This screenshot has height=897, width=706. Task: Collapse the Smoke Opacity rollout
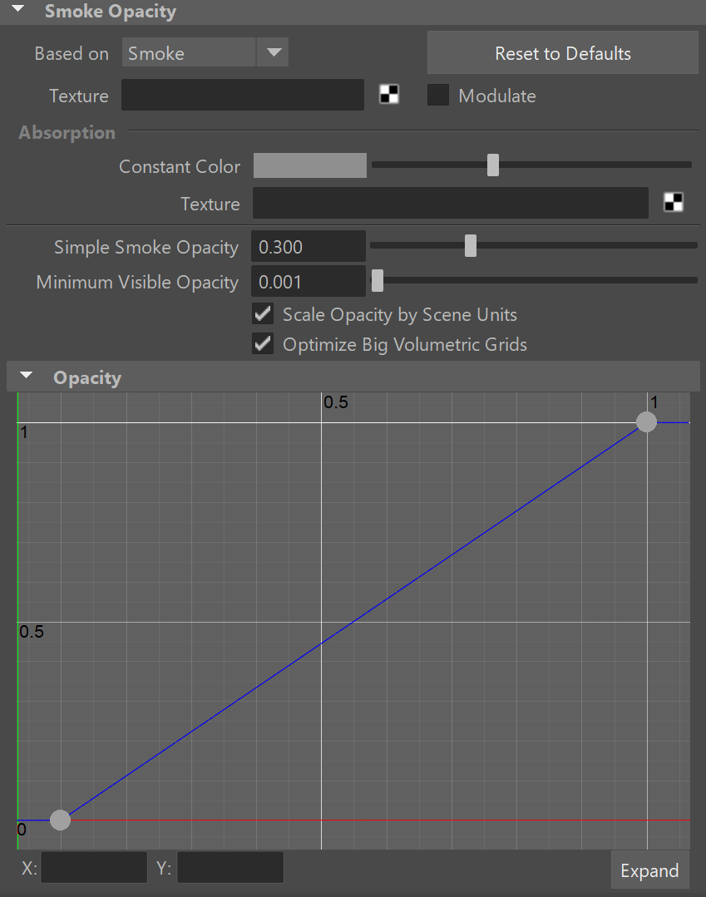tap(18, 10)
